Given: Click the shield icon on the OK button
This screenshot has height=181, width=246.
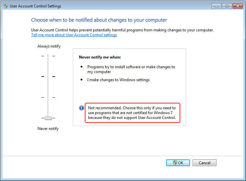Looking at the screenshot, I should (x=175, y=163).
